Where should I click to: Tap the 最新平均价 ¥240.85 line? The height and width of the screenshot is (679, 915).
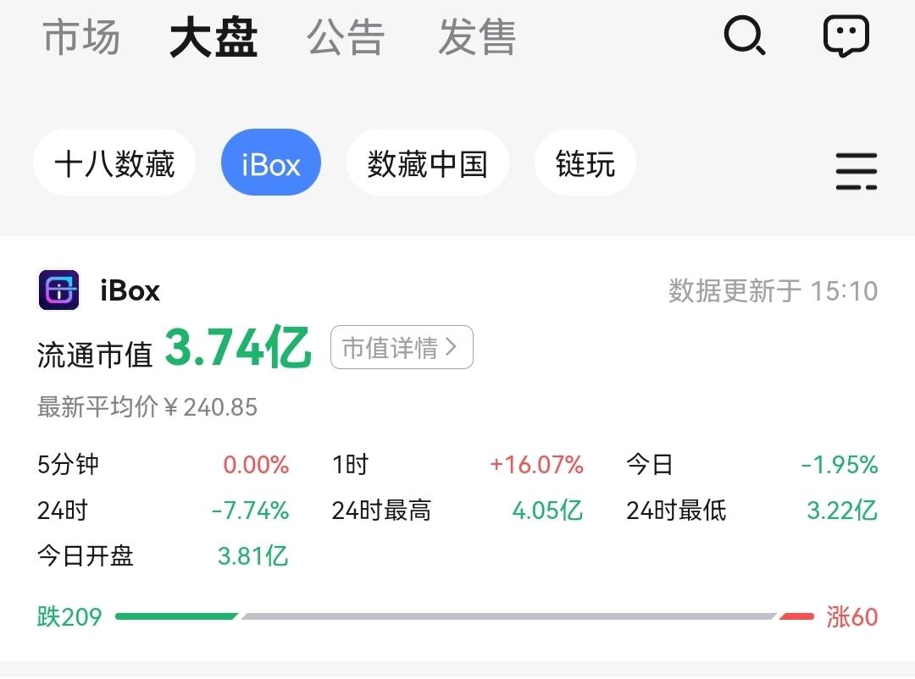147,406
